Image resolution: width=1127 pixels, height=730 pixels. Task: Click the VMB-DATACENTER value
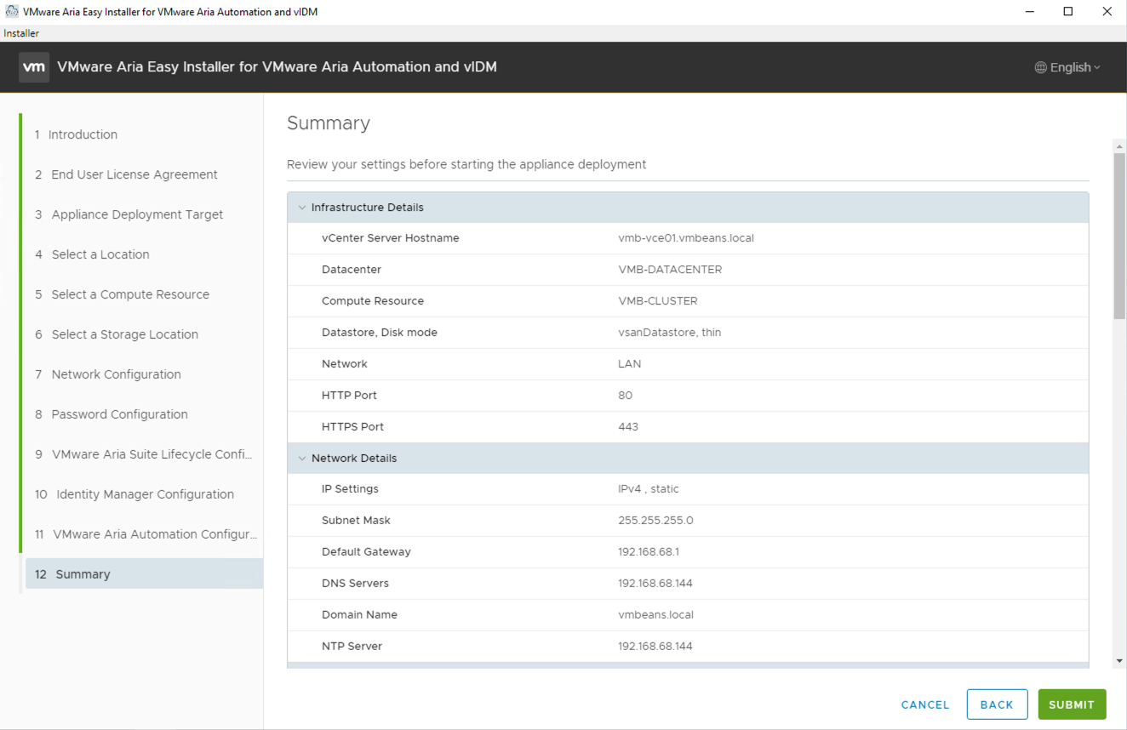click(x=670, y=270)
